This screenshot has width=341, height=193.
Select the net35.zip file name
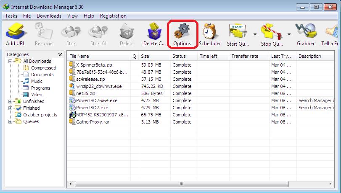pyautogui.click(x=86, y=93)
